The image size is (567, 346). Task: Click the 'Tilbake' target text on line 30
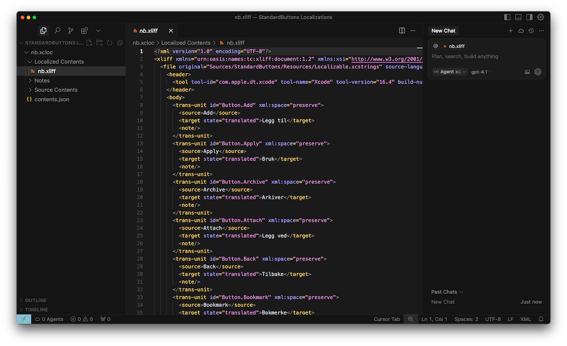click(x=273, y=274)
